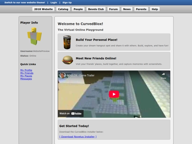Click the cheeseburger image
The height and width of the screenshot is (144, 192).
click(x=68, y=60)
